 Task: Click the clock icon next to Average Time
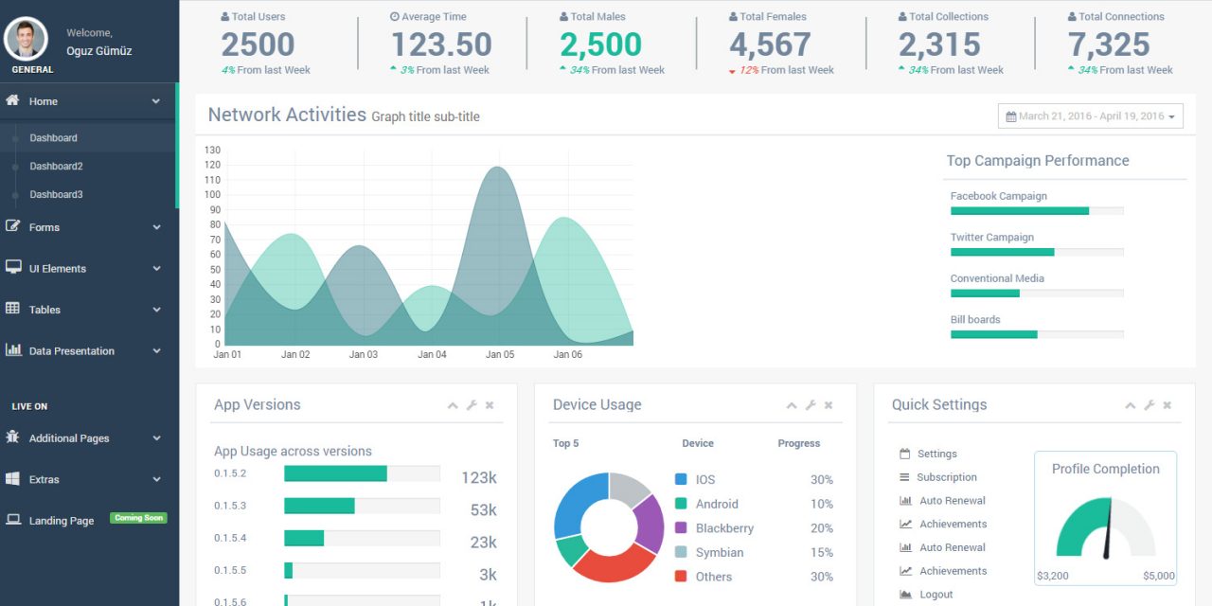(x=394, y=17)
